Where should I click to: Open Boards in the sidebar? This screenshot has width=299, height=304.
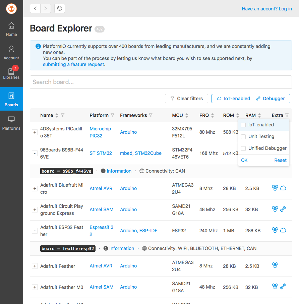(11, 99)
